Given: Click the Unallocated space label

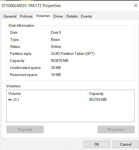Looking at the screenshot, I should [x=26, y=68].
